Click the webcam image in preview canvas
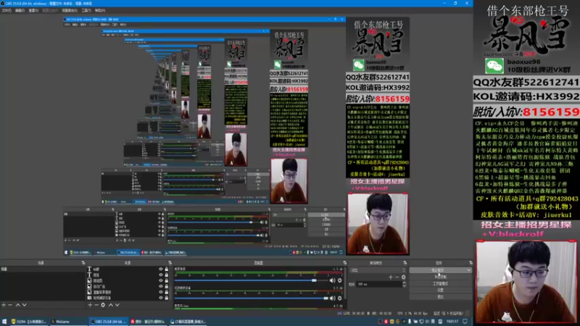Screen dimensions: 580x326 click(x=378, y=224)
